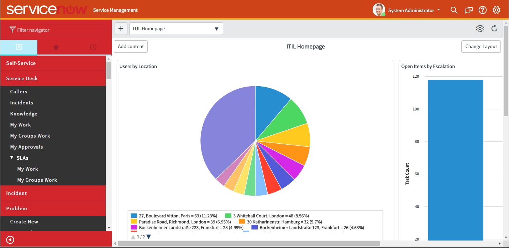Screen dimensions: 509x248
Task: Click the Open Items by Escalation title
Action: point(428,66)
